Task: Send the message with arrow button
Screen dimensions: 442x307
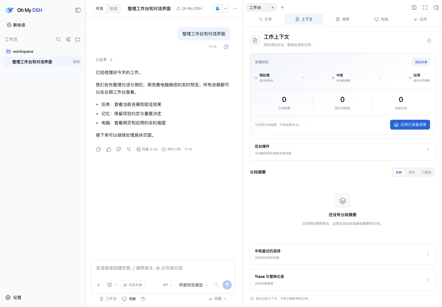Action: (x=227, y=285)
